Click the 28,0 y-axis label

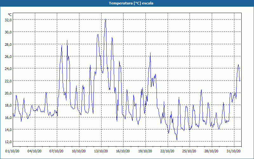pyautogui.click(x=8, y=44)
